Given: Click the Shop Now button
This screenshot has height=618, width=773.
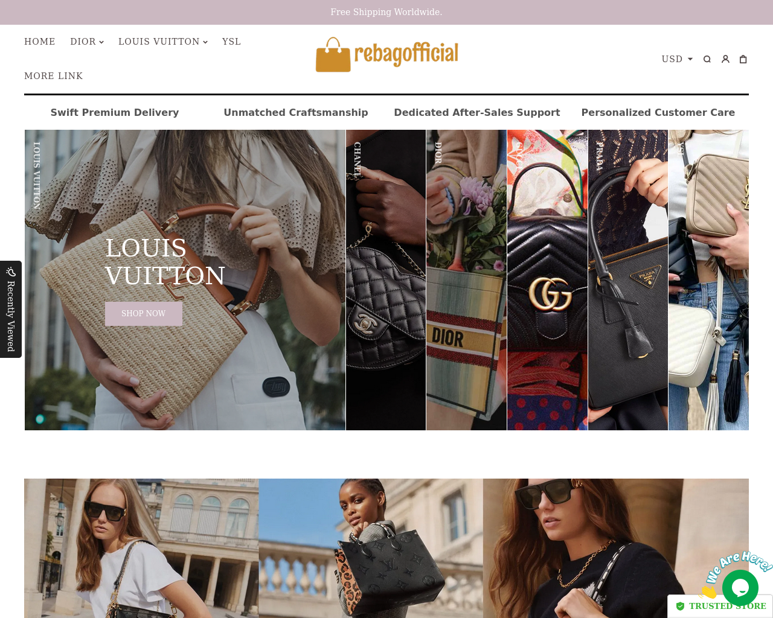Looking at the screenshot, I should [x=144, y=314].
